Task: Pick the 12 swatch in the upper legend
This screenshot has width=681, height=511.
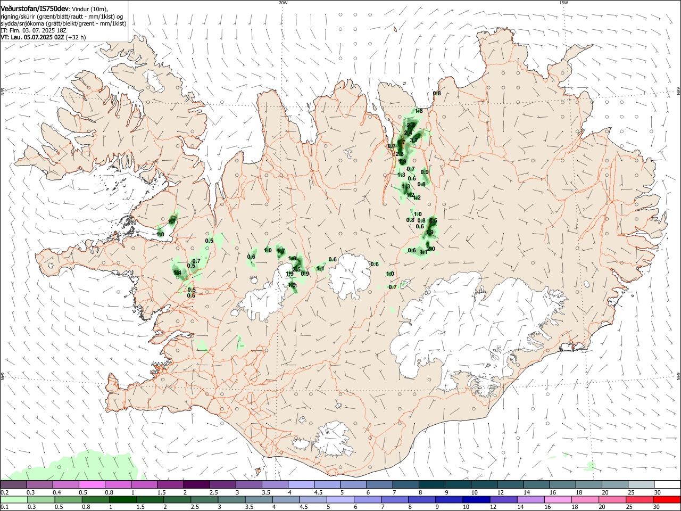Action: (510, 485)
